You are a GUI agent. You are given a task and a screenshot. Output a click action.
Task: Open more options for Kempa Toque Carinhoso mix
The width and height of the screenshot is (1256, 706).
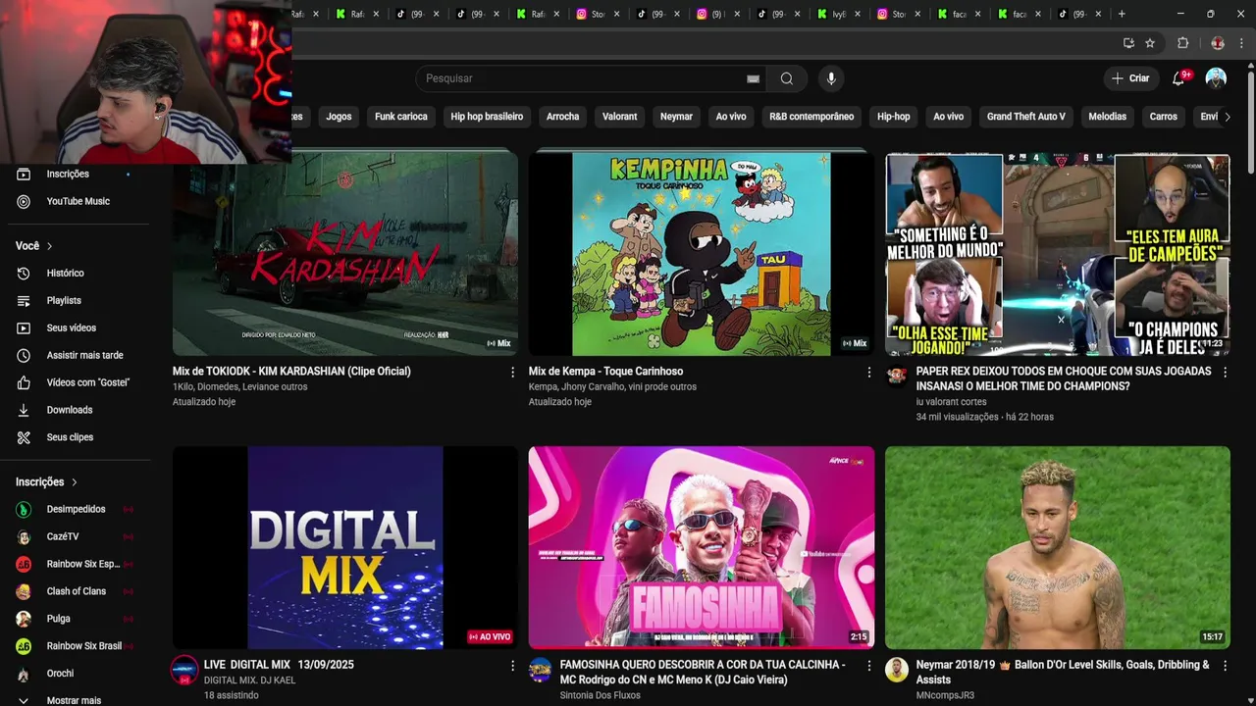tap(868, 373)
